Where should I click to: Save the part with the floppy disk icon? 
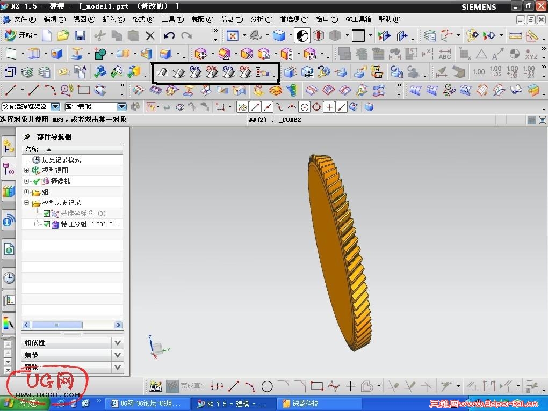(x=80, y=35)
